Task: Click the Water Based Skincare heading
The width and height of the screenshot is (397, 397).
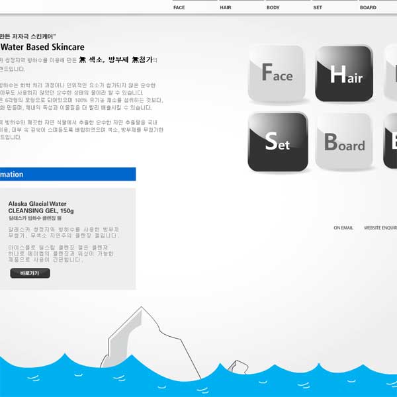Action: (x=42, y=47)
